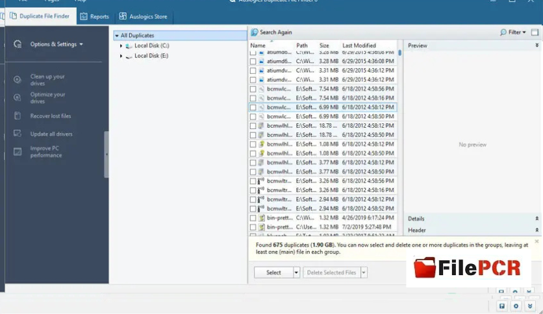Check bcmwlhl 1.08 MB 4:58:50 PM checkbox

pyautogui.click(x=253, y=154)
